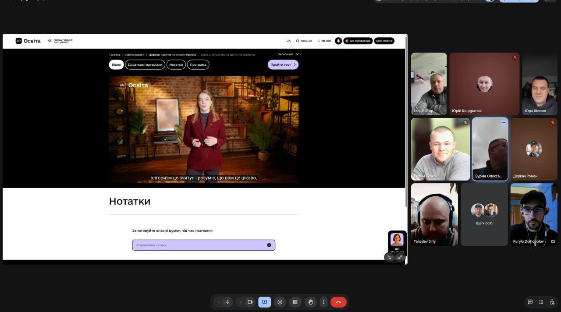Select Kyrylo Dolhopolov's video tile
Viewport: 561px width, 312px height.
(534, 214)
